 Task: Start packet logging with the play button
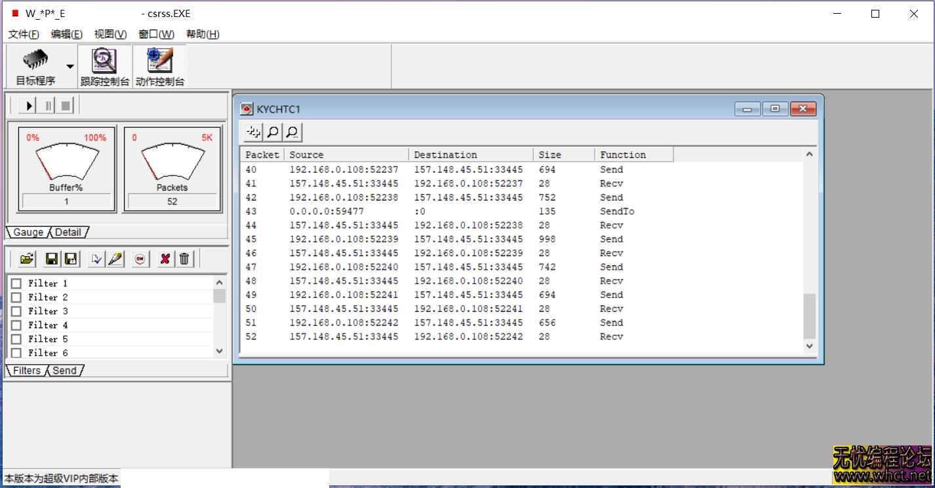29,105
